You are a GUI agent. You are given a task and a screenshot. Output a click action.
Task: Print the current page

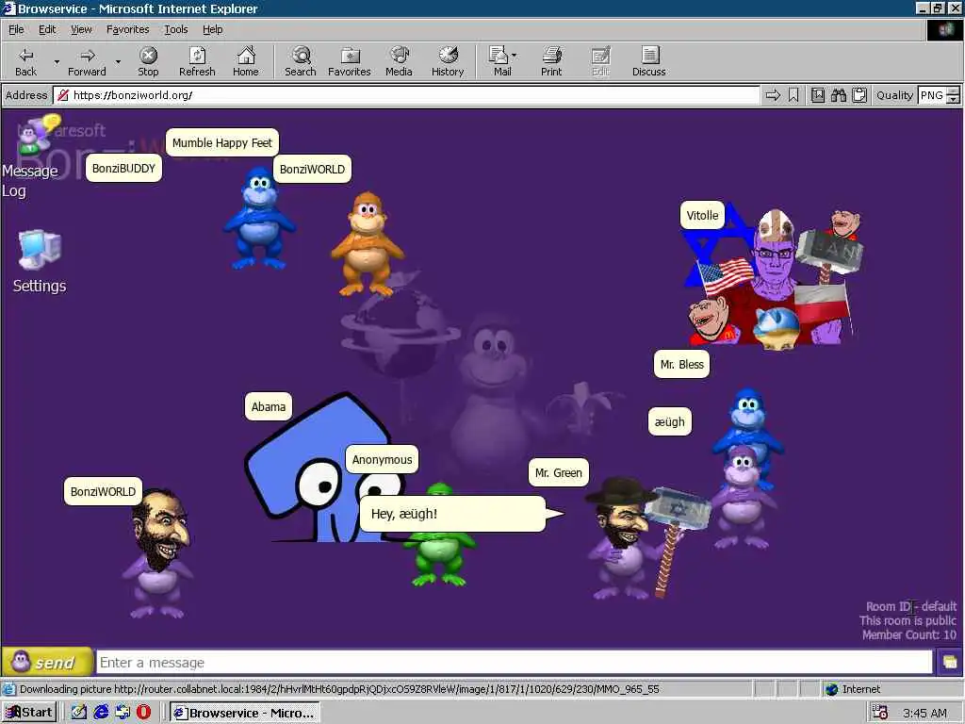(x=551, y=61)
